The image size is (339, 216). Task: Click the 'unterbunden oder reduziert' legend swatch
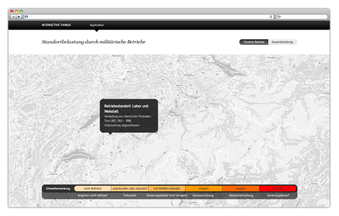click(129, 188)
